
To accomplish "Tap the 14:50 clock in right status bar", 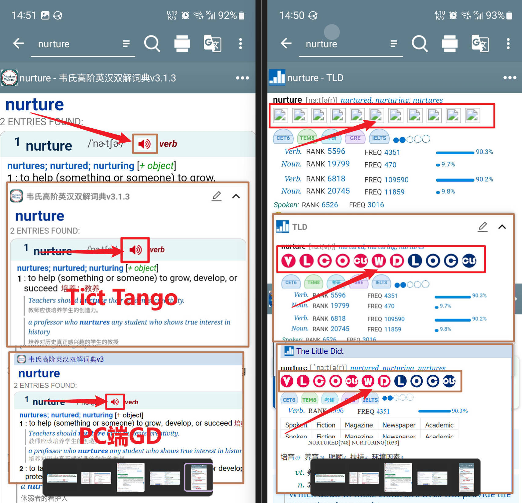I will click(x=292, y=15).
